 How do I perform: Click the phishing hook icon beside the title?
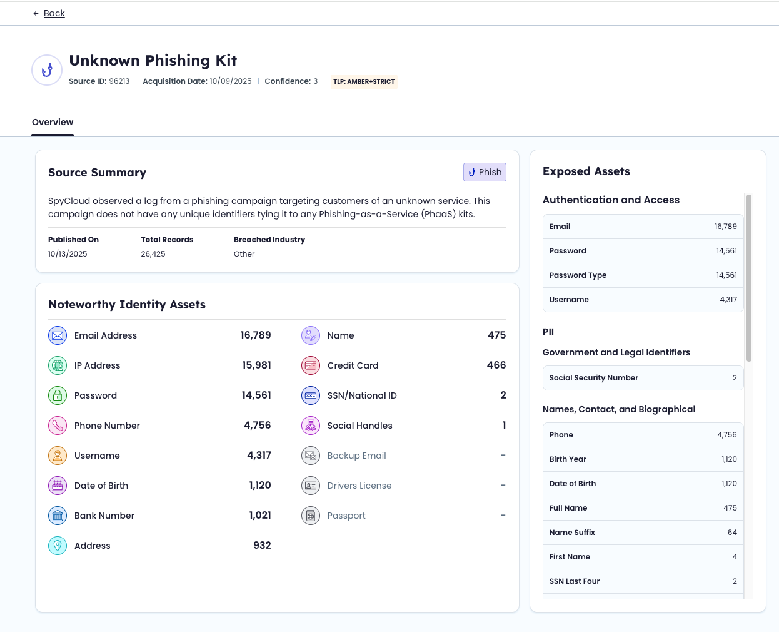(x=47, y=70)
